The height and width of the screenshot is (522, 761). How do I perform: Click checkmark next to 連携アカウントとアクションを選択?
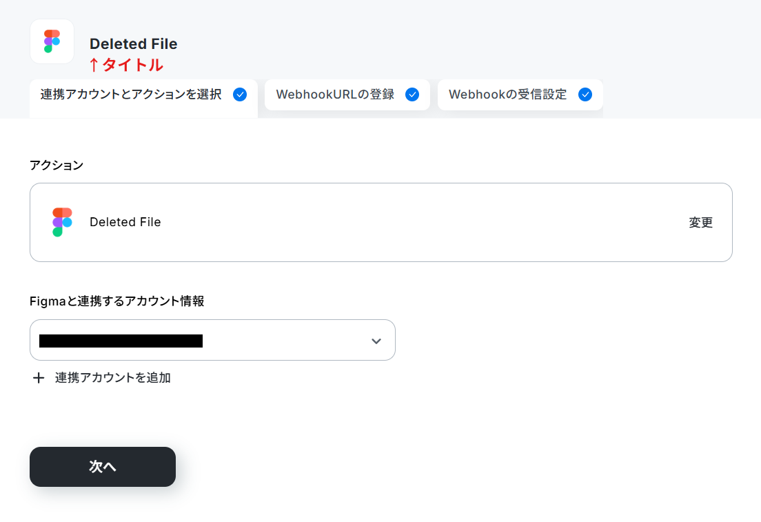point(240,94)
